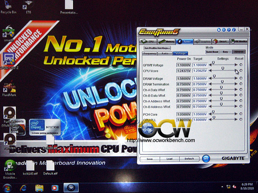Click the Default button
Screen dimensions: 258x193
pyautogui.click(x=189, y=159)
